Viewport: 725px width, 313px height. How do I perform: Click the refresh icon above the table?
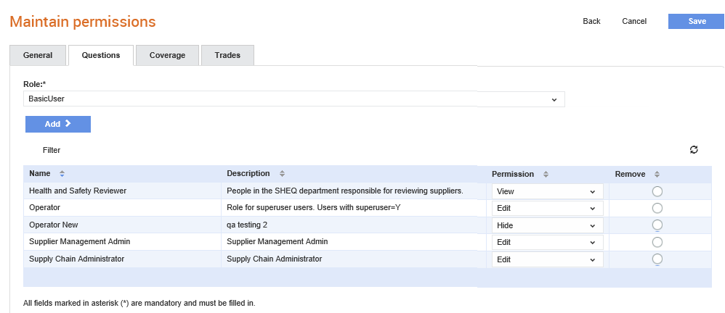point(694,149)
